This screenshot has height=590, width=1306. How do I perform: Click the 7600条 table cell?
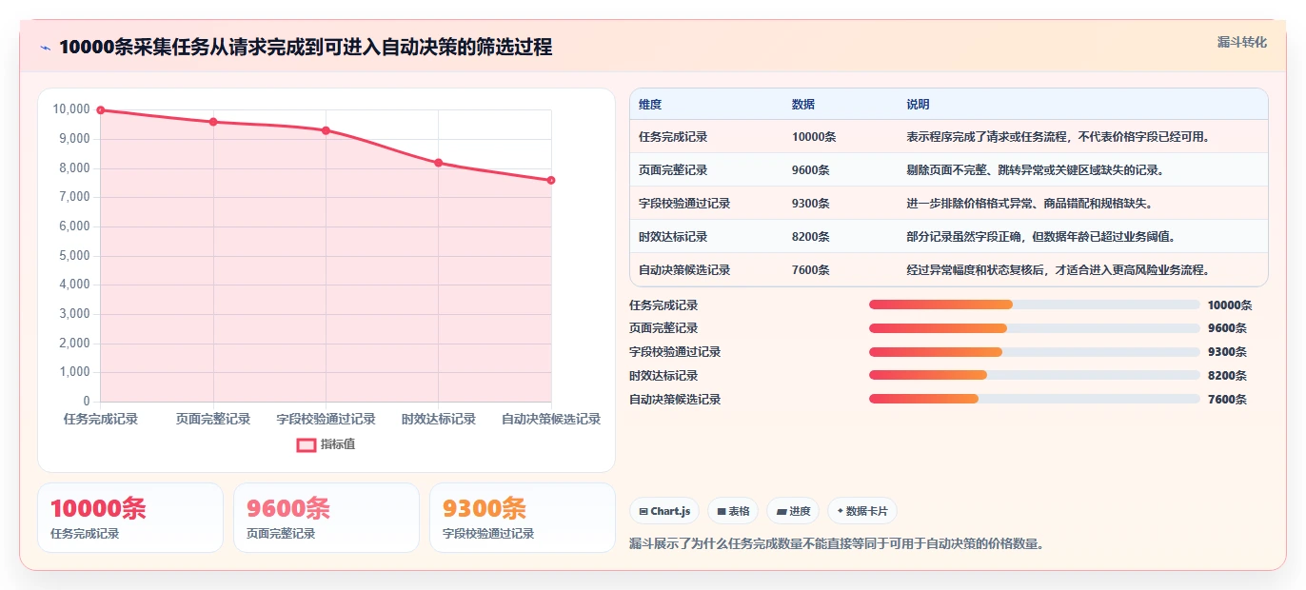tap(811, 270)
